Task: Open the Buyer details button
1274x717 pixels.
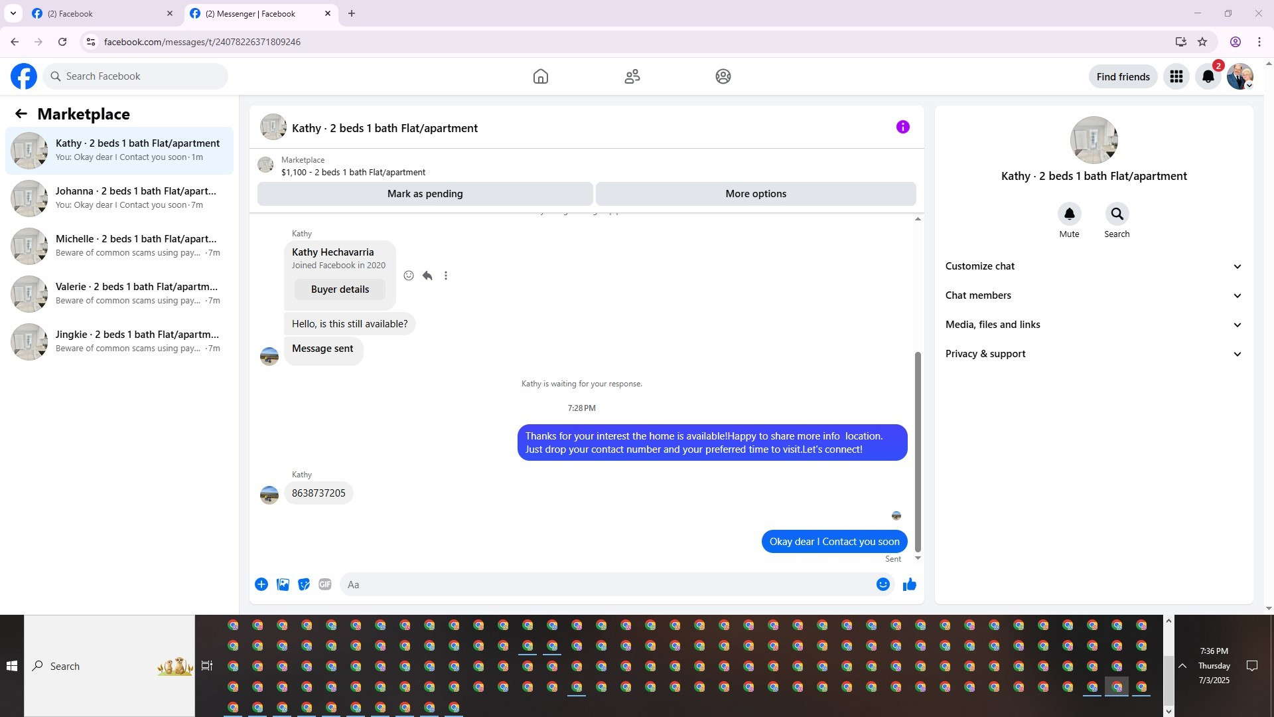Action: coord(340,289)
